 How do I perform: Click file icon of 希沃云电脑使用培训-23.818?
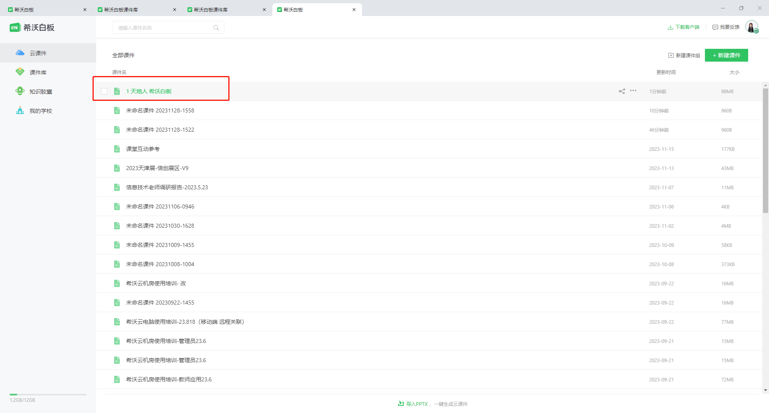(x=117, y=322)
